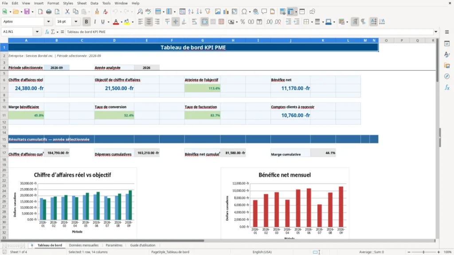The image size is (454, 255).
Task: Save the spreadsheet with the Save icon
Action: pos(27,12)
